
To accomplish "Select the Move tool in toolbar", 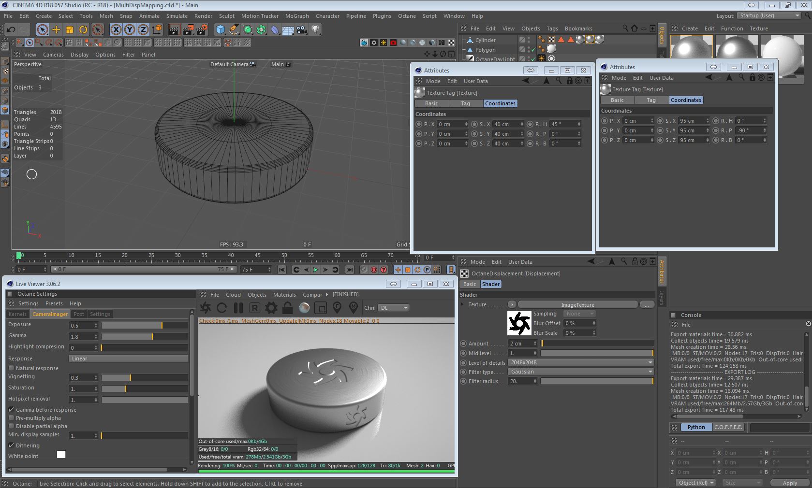I will (x=56, y=29).
